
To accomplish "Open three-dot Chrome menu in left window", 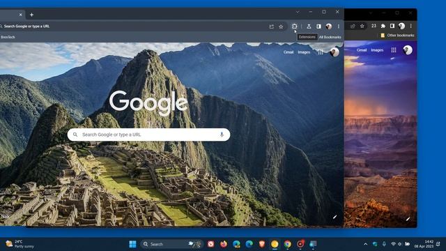I will pyautogui.click(x=339, y=26).
